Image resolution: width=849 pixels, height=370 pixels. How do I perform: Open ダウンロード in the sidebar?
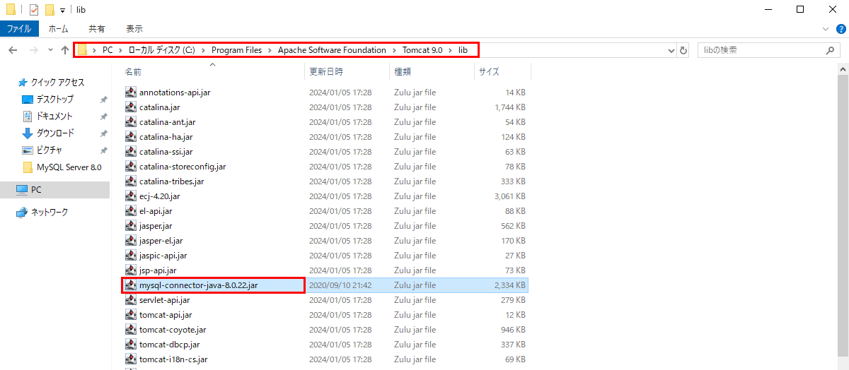(55, 133)
